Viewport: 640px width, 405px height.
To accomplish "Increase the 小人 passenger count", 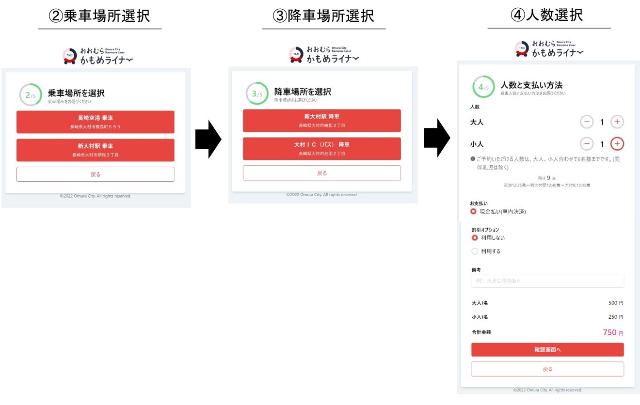I will [x=617, y=144].
